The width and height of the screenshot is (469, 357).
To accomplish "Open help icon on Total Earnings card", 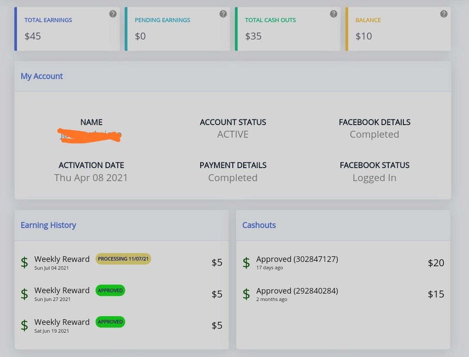I will 113,14.
